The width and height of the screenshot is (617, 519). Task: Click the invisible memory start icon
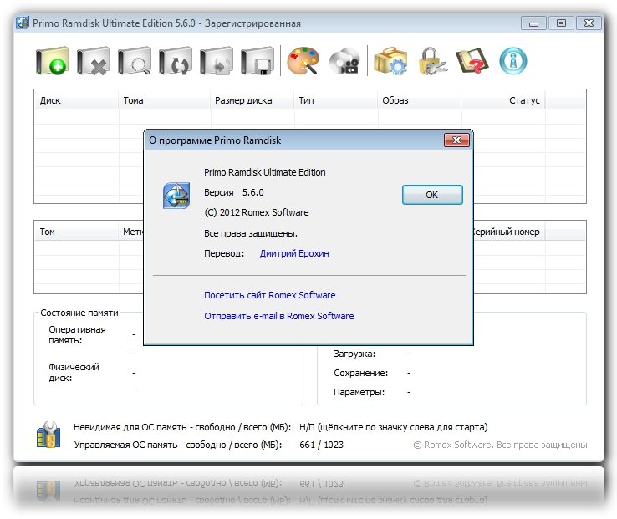click(48, 435)
